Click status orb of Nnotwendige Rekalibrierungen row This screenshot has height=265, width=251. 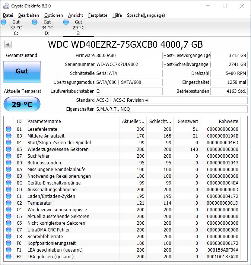[9, 176]
